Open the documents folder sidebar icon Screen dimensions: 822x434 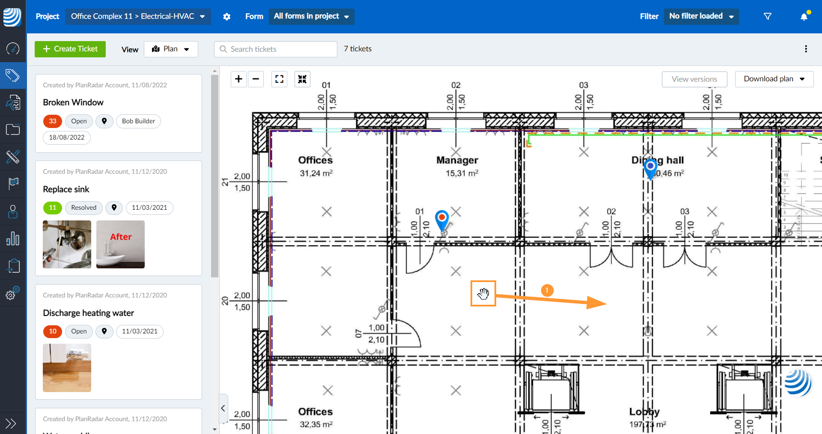[13, 130]
